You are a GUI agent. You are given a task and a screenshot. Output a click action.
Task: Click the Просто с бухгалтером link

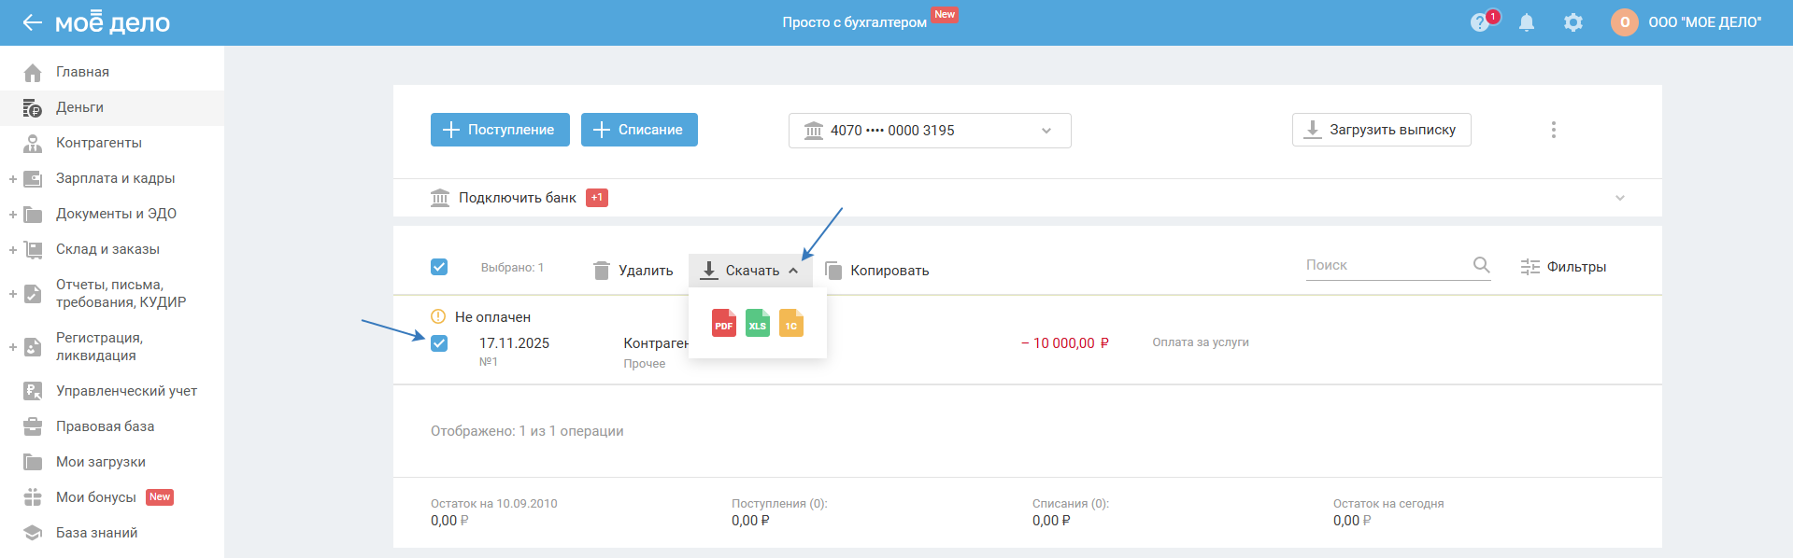[854, 22]
